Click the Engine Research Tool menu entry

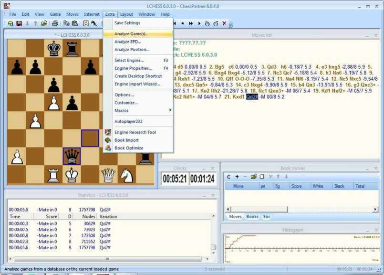(x=135, y=132)
